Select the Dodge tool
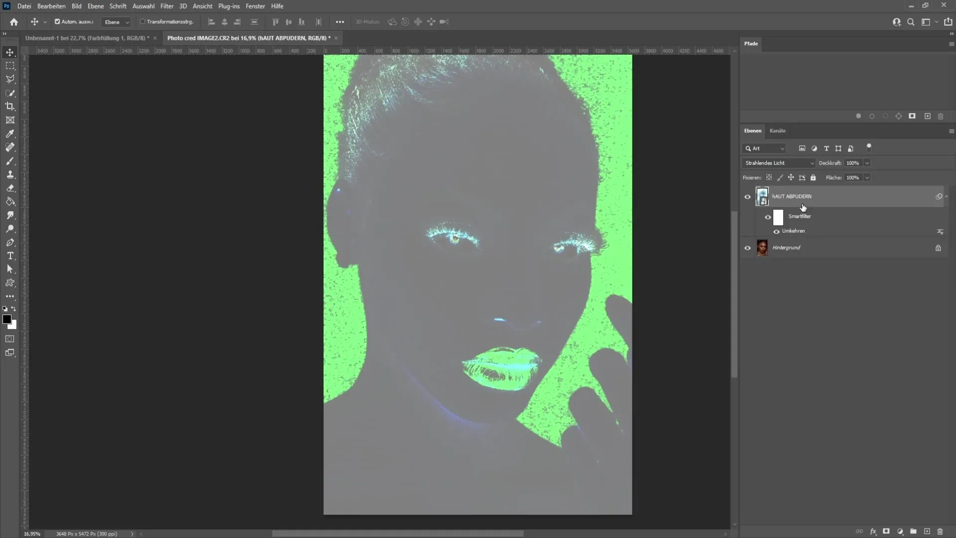This screenshot has width=956, height=538. click(x=10, y=229)
